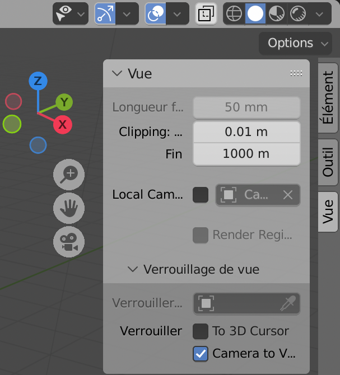The width and height of the screenshot is (340, 375).
Task: Enable Lock To 3D Cursor checkbox
Action: pyautogui.click(x=201, y=331)
